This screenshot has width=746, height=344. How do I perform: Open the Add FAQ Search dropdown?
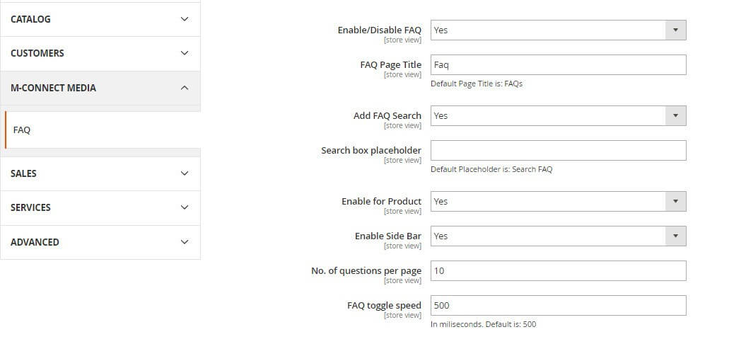(558, 115)
